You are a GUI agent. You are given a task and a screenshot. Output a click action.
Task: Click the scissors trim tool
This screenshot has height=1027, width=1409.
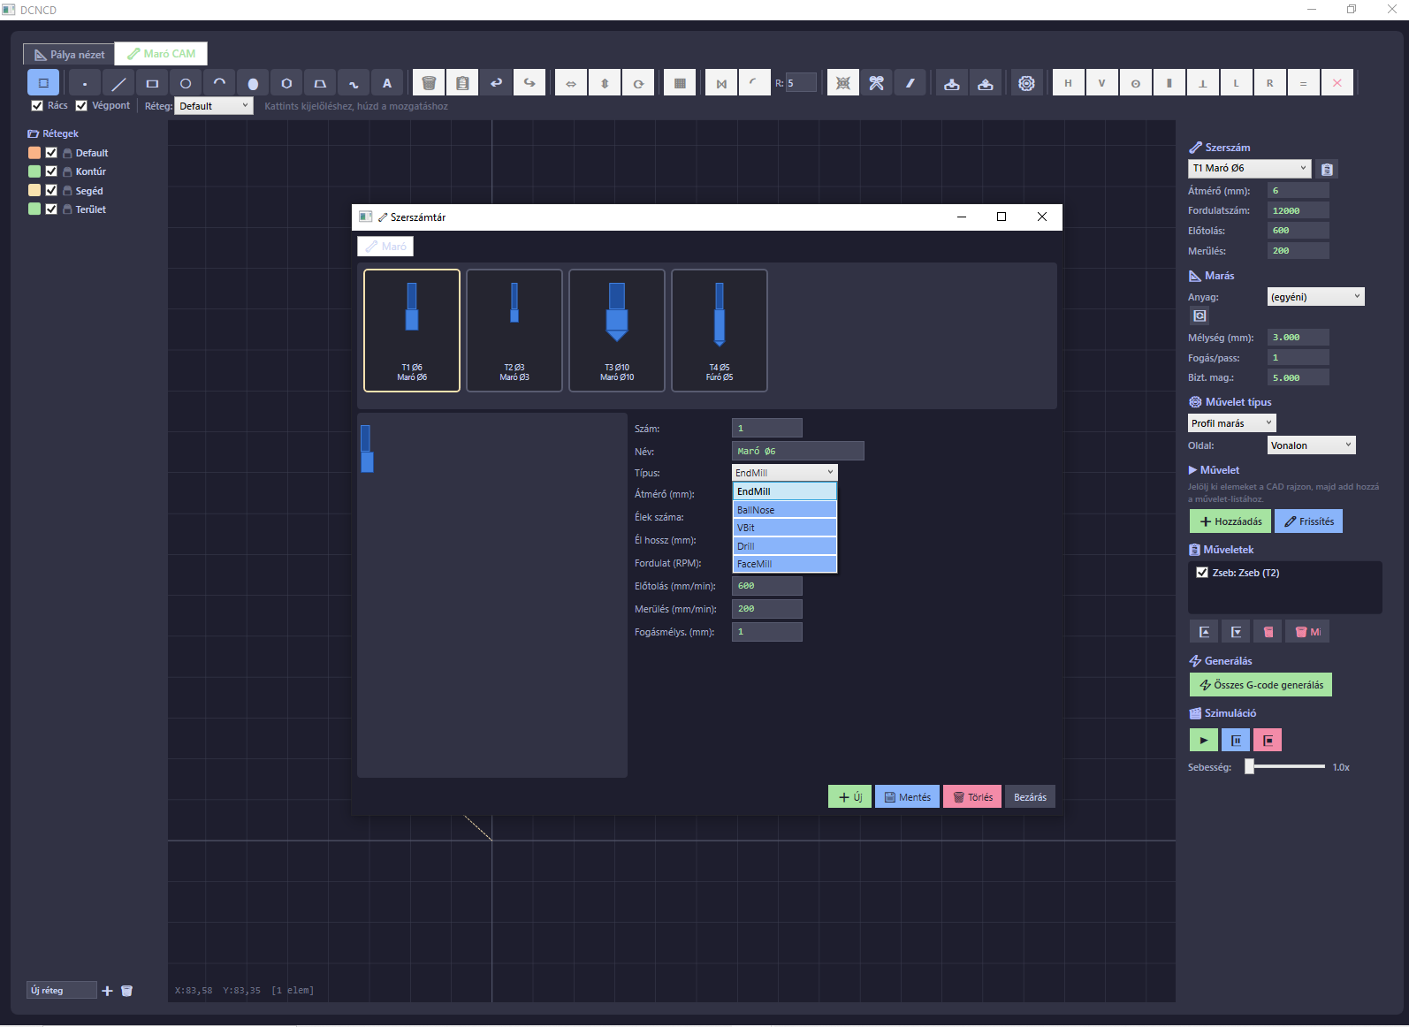pyautogui.click(x=877, y=83)
